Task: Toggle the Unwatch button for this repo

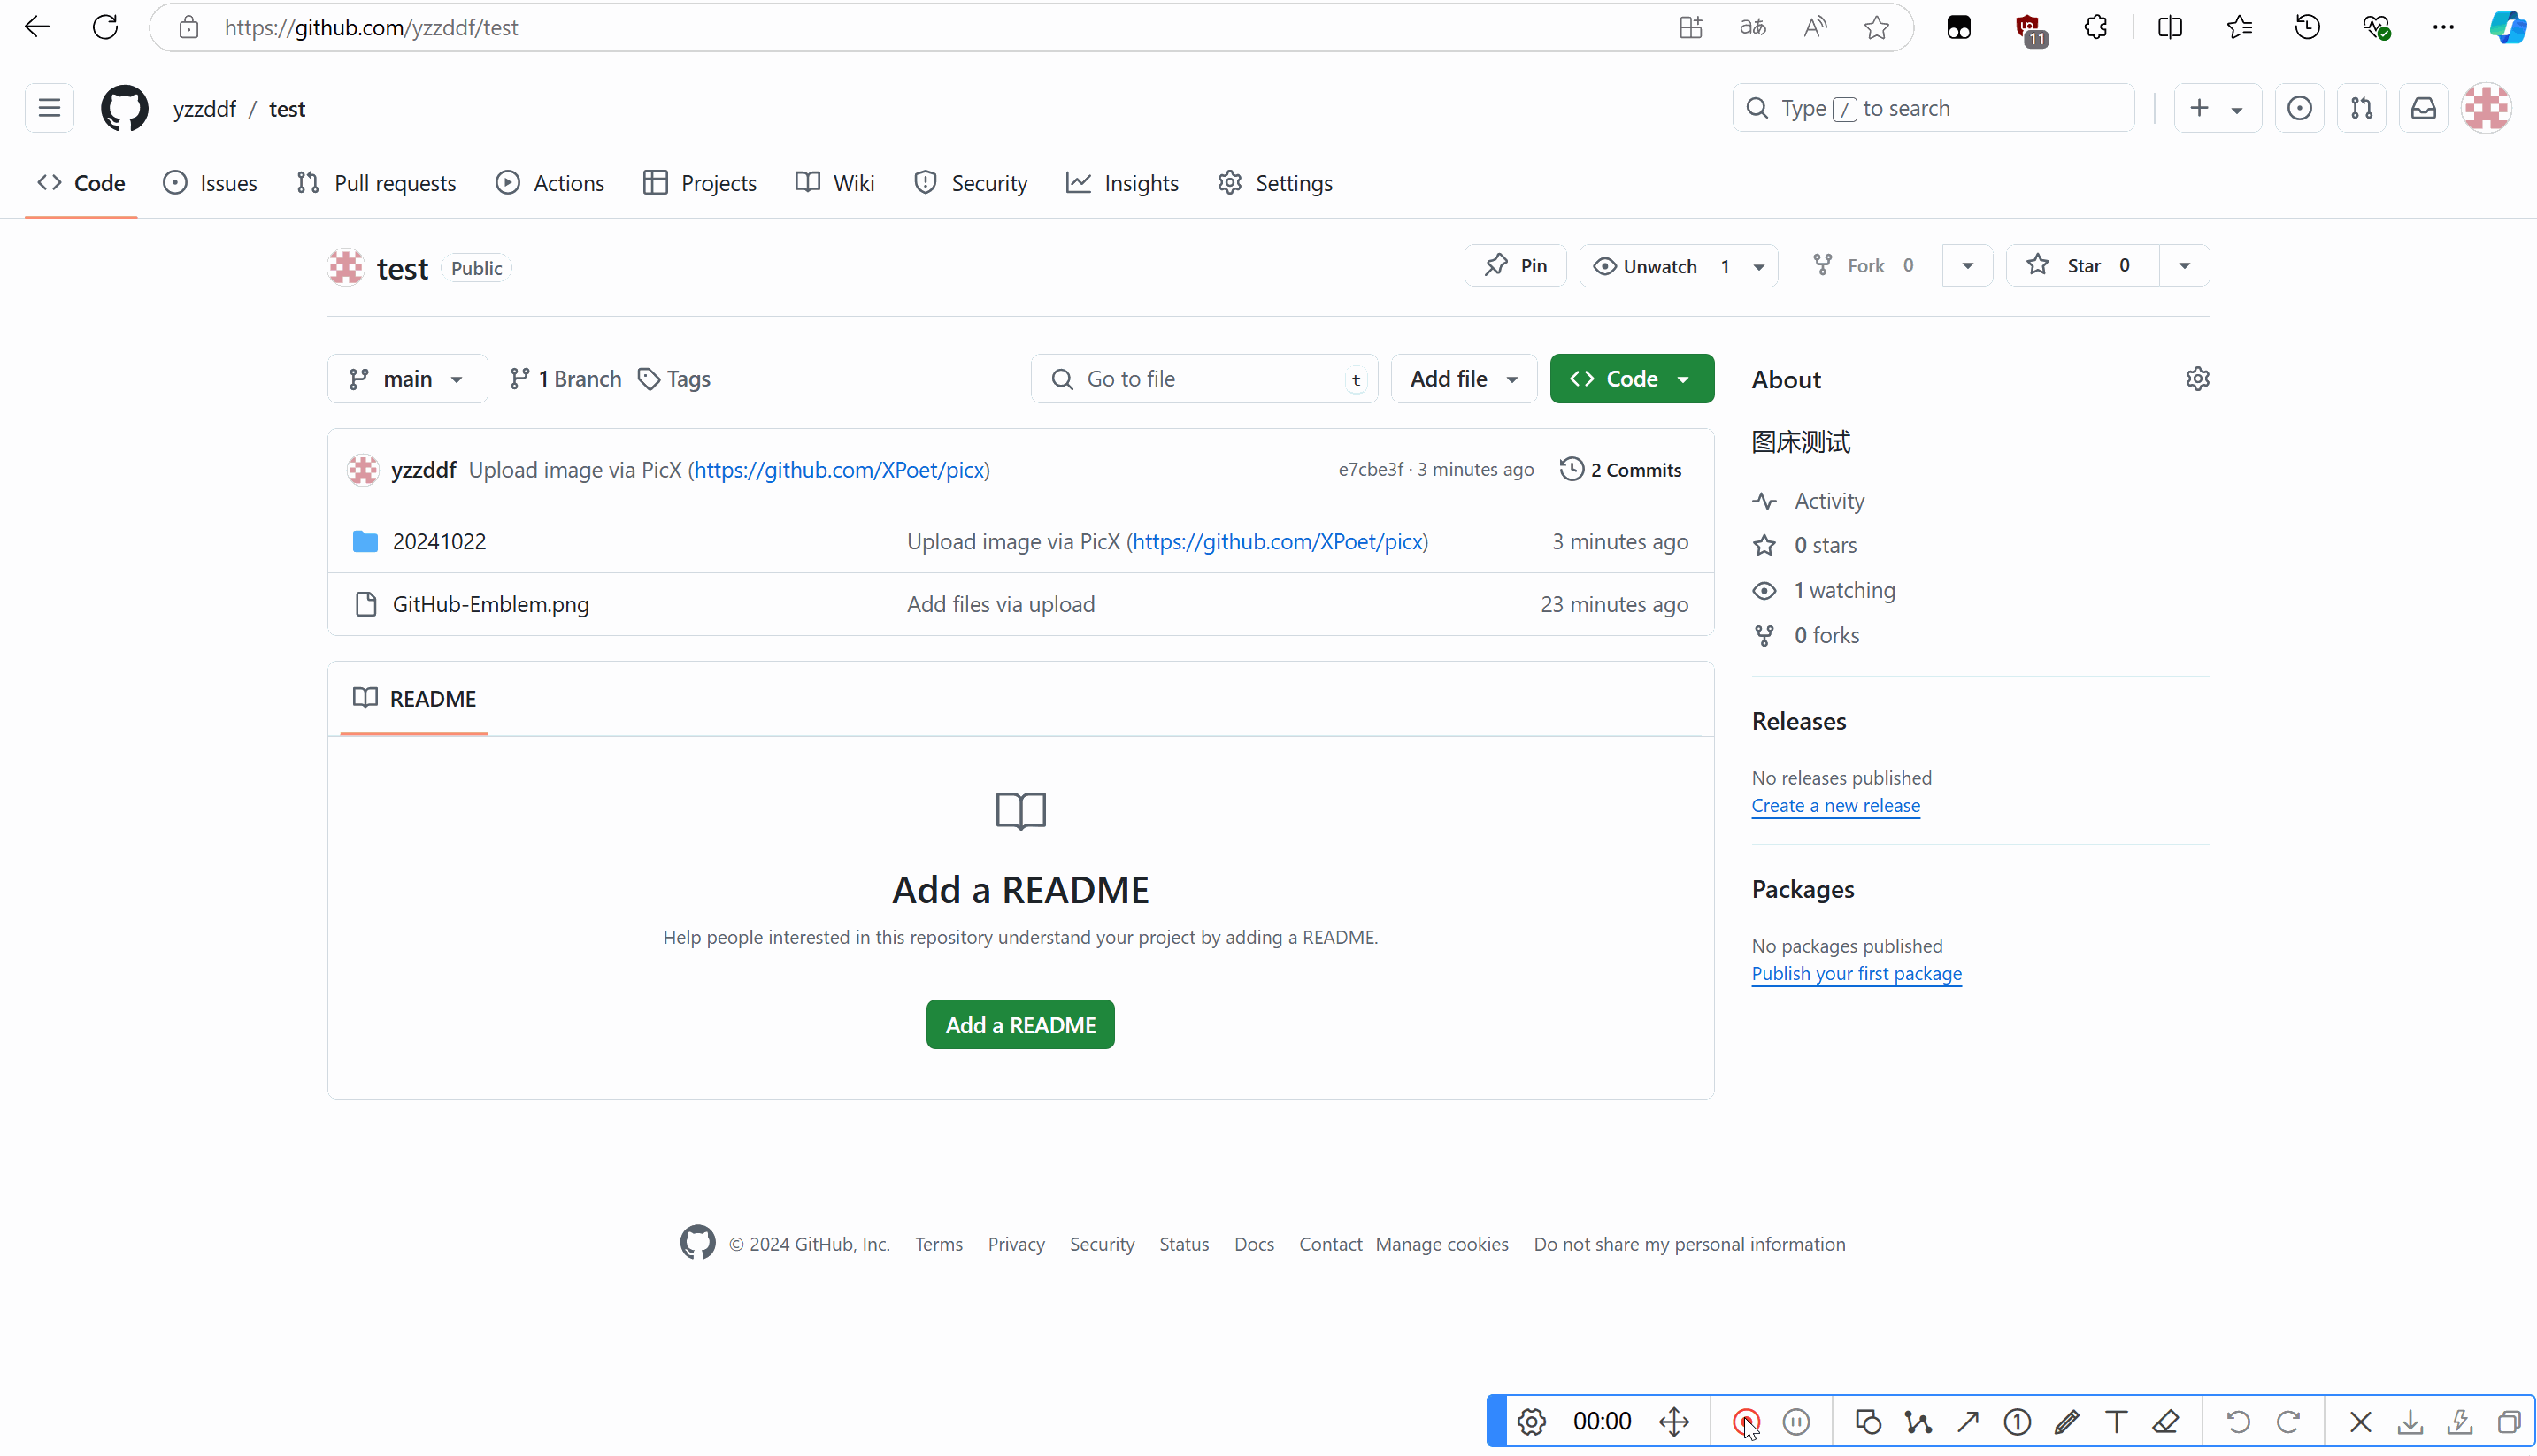Action: 1664,264
